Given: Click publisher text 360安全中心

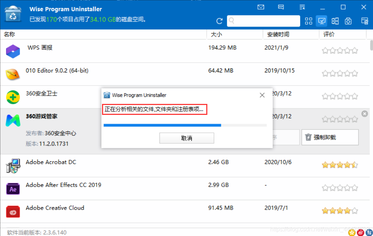Looking at the screenshot, I should pyautogui.click(x=60, y=133).
